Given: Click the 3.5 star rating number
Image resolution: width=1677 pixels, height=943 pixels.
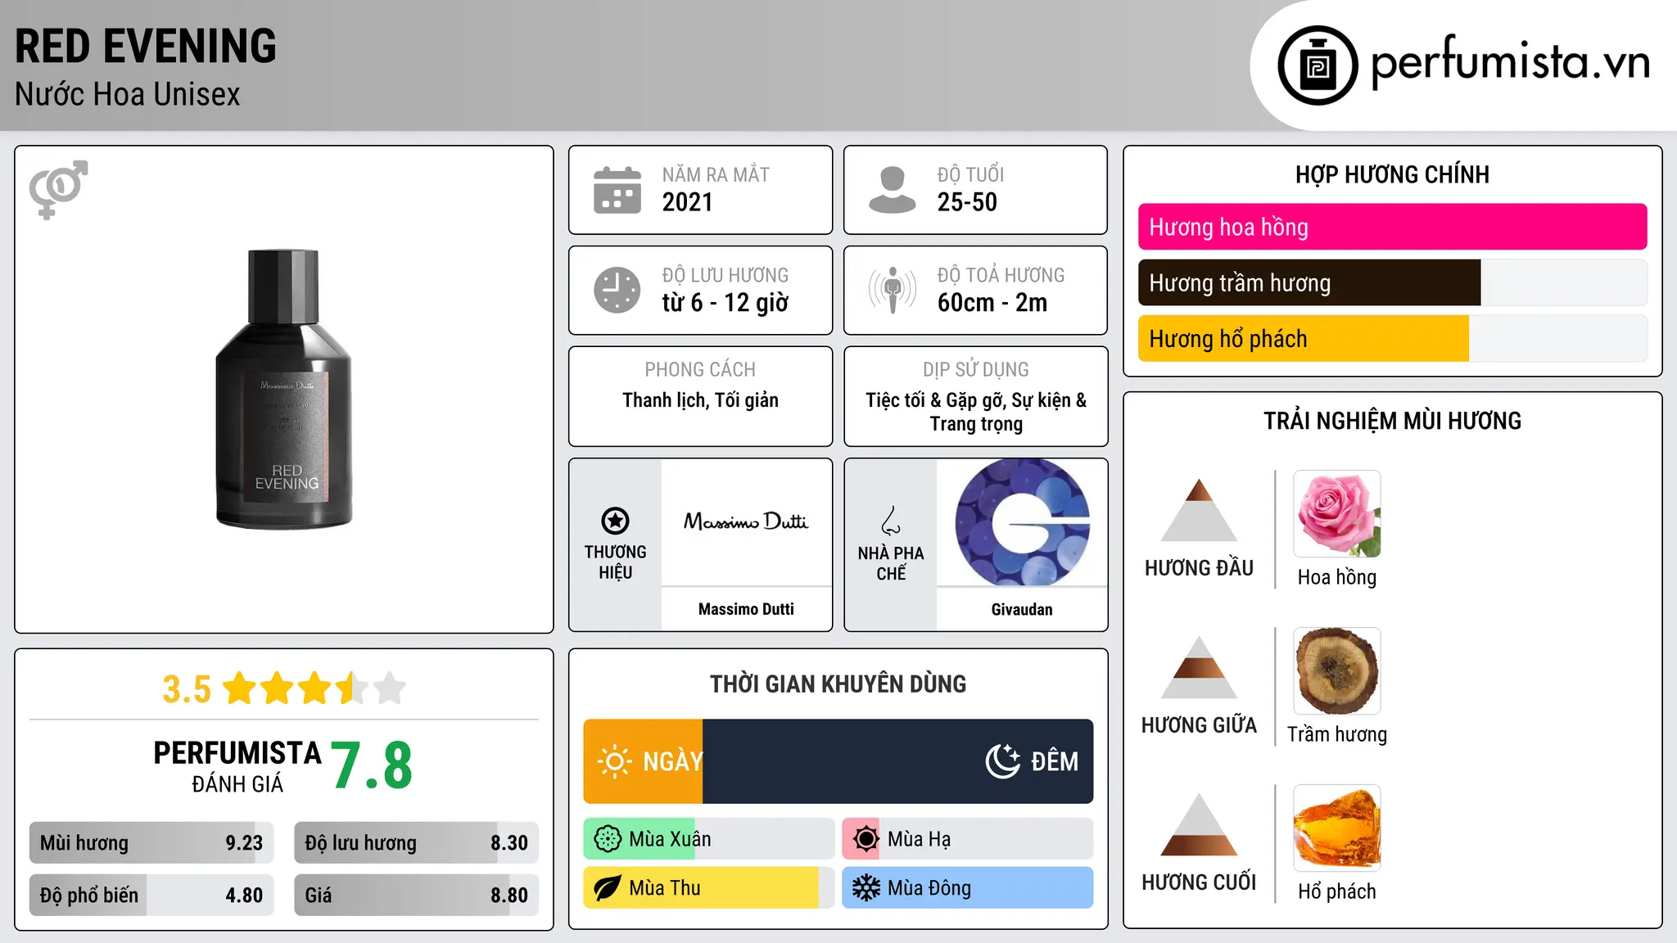Looking at the screenshot, I should click(187, 689).
